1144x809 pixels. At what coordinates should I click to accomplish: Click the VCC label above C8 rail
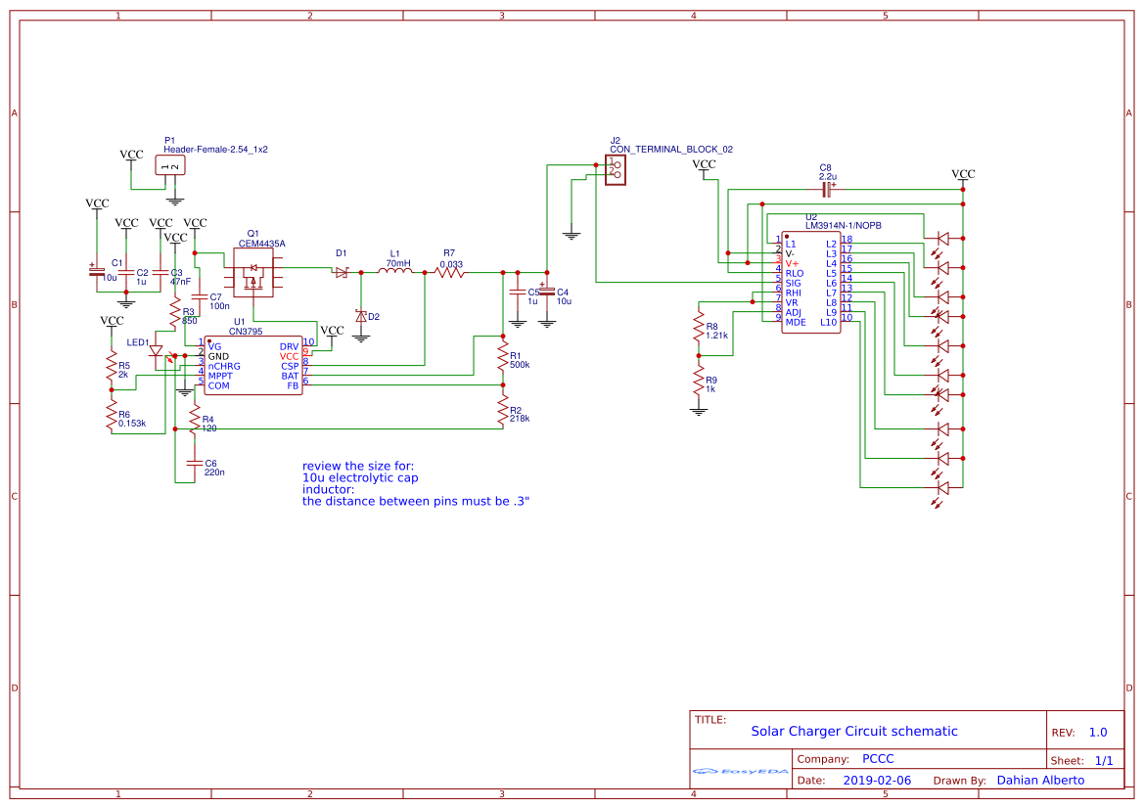[x=963, y=173]
